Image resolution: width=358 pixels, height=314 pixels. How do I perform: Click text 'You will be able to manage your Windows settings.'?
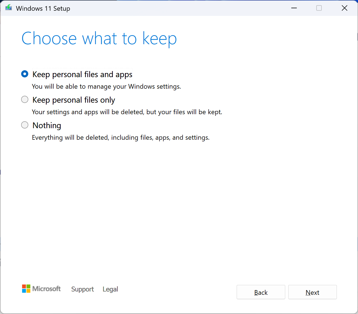click(107, 86)
